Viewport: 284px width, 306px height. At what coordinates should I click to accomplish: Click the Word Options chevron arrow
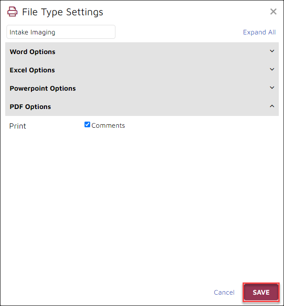pos(272,51)
